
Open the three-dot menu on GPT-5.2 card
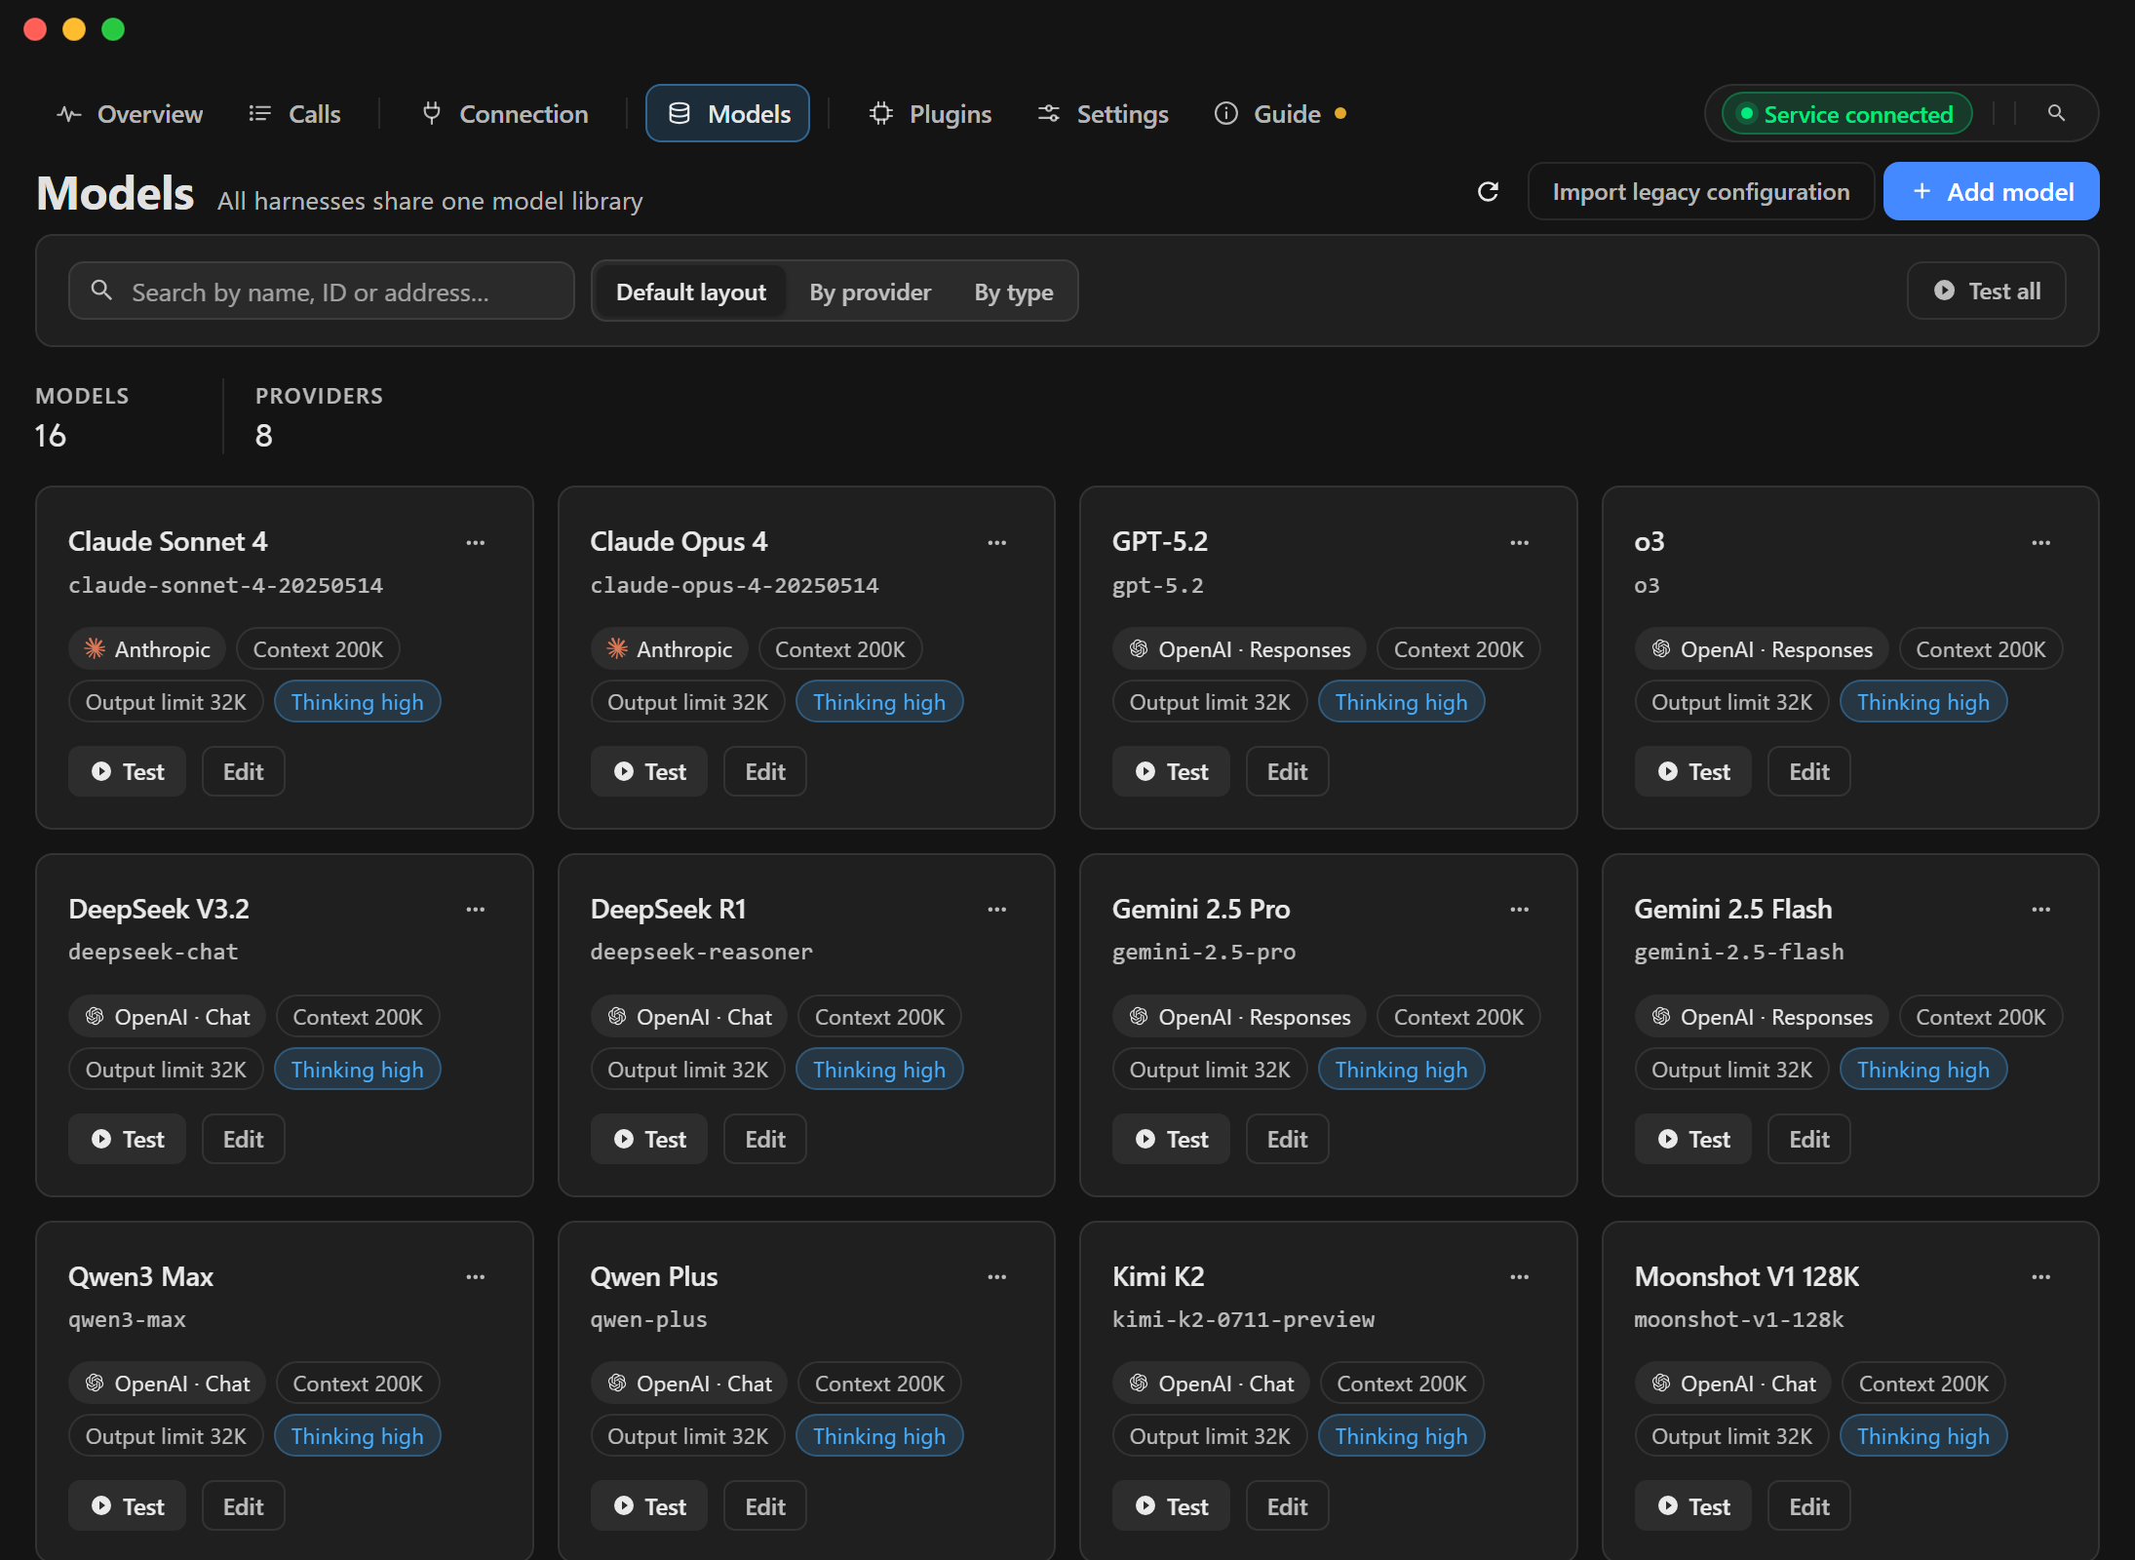pos(1519,542)
